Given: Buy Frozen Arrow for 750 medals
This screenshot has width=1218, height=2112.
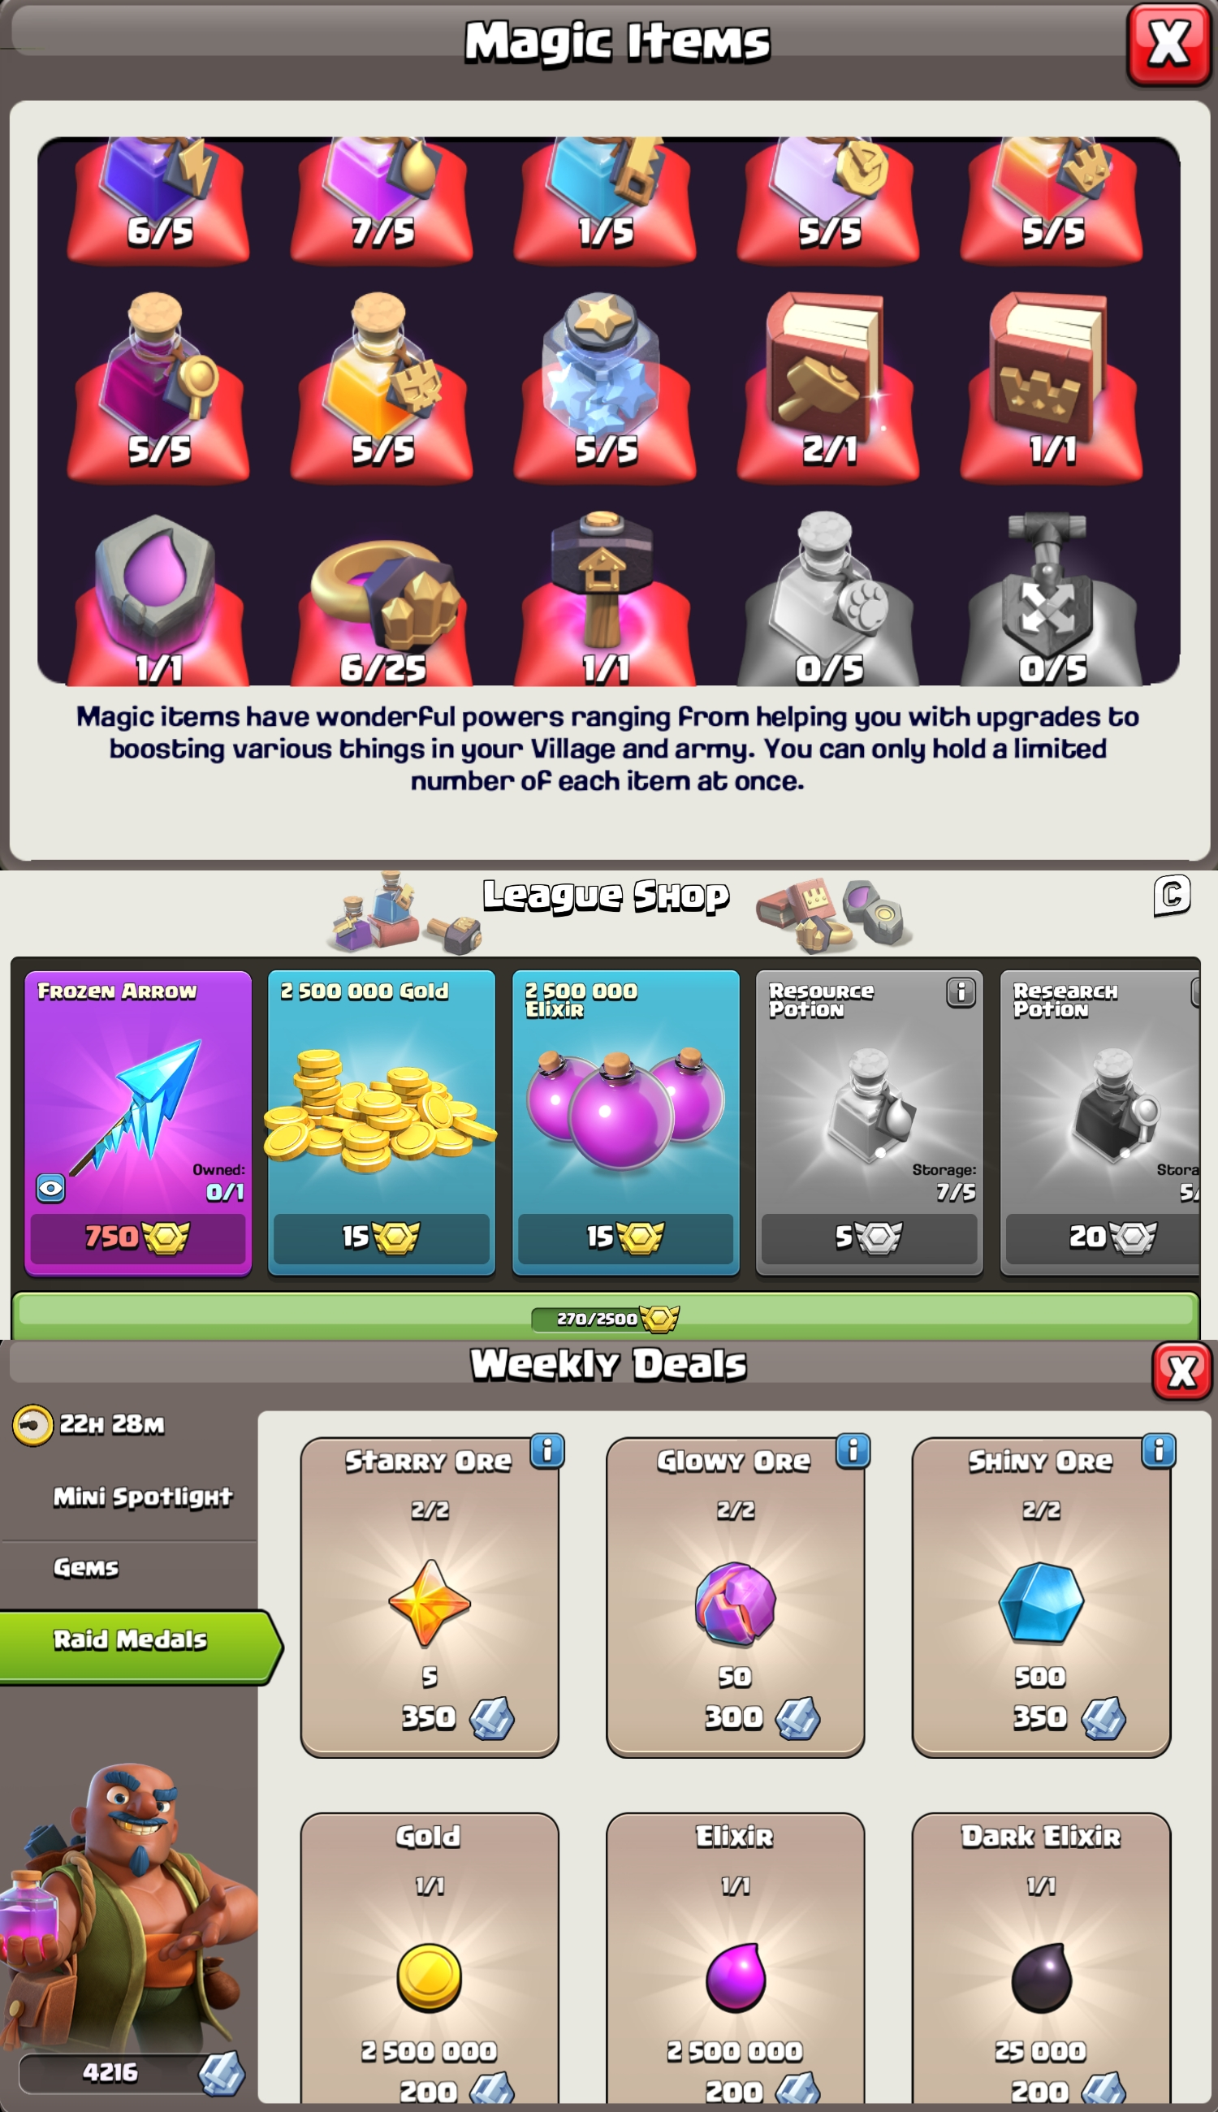Looking at the screenshot, I should [138, 1237].
